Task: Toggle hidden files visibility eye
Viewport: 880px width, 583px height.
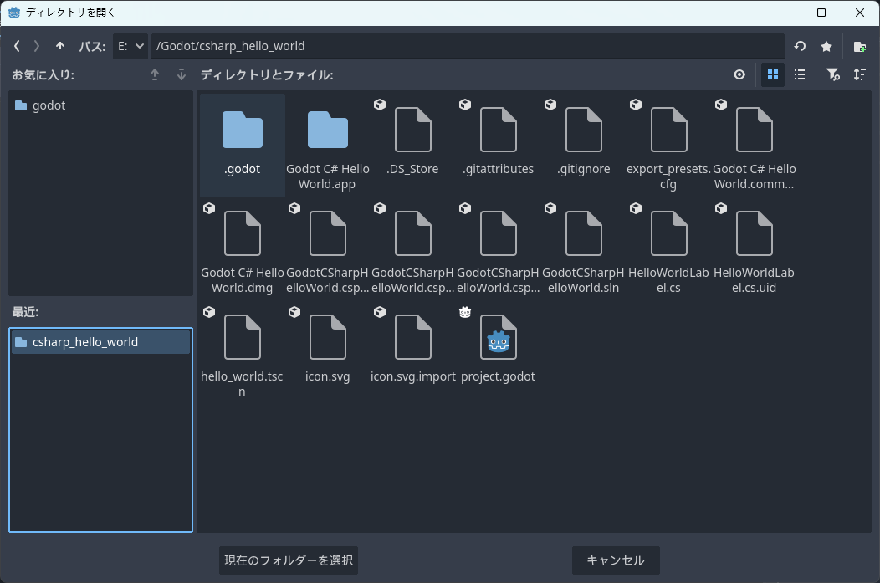Action: [739, 74]
